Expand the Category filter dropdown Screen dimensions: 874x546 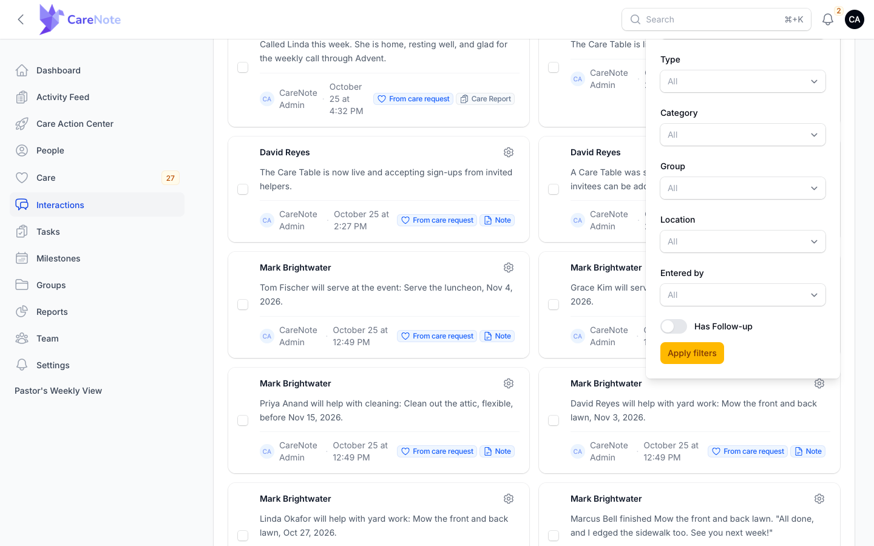(743, 135)
